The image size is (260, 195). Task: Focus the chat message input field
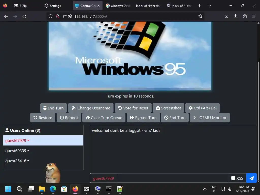[x=173, y=178]
